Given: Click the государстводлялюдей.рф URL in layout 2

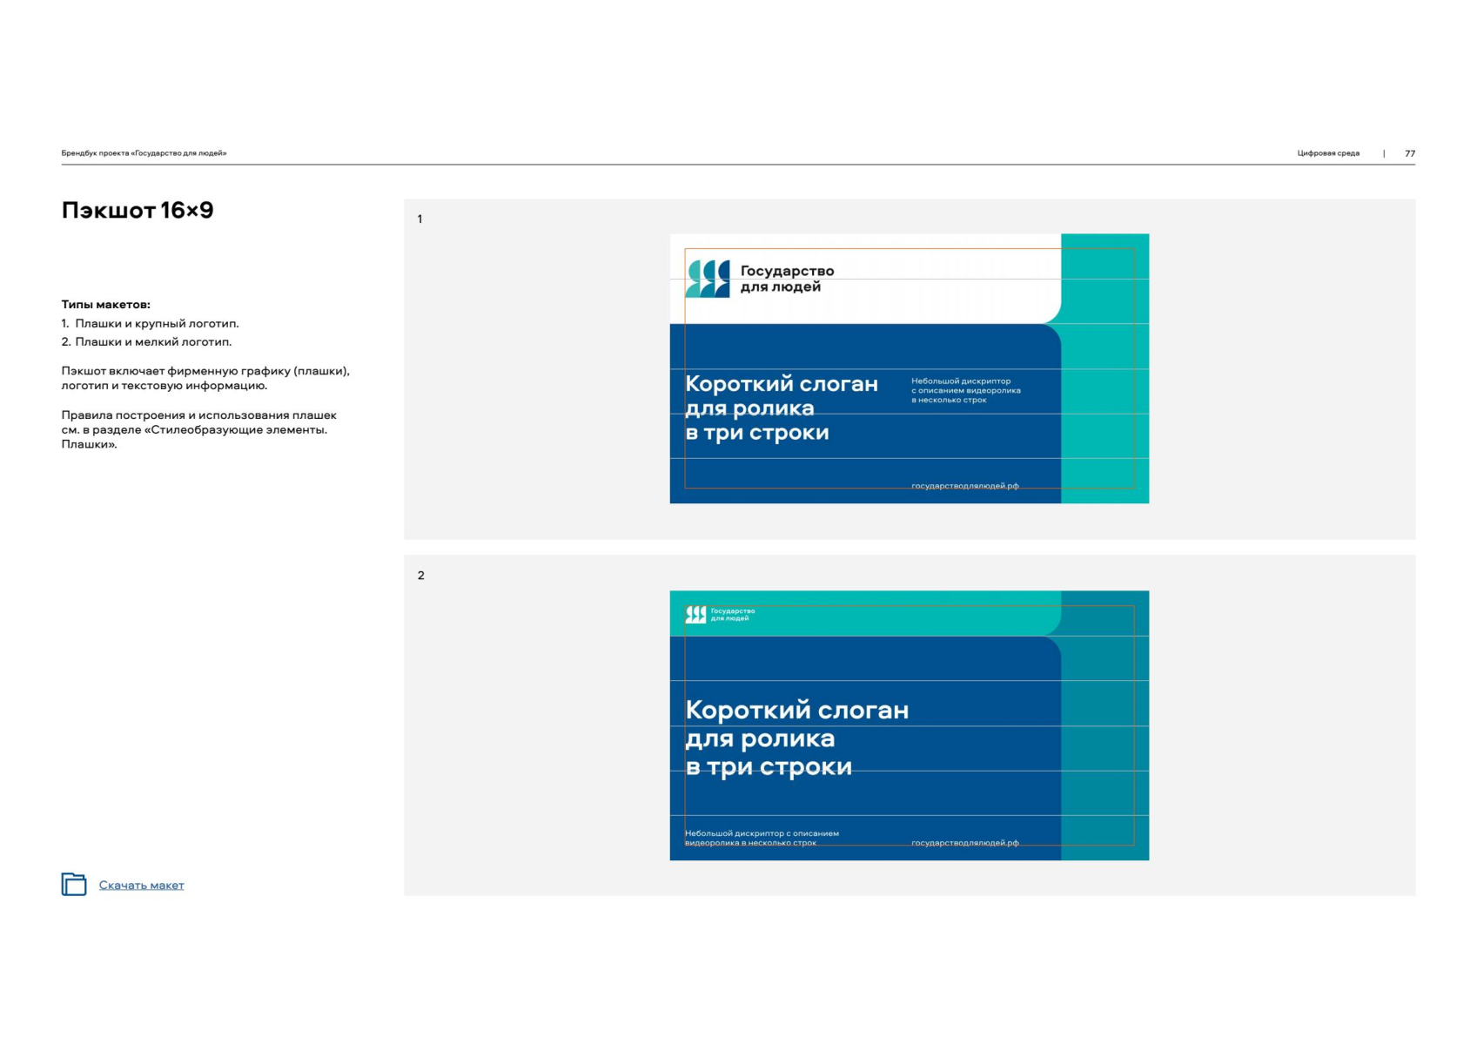Looking at the screenshot, I should pos(964,843).
